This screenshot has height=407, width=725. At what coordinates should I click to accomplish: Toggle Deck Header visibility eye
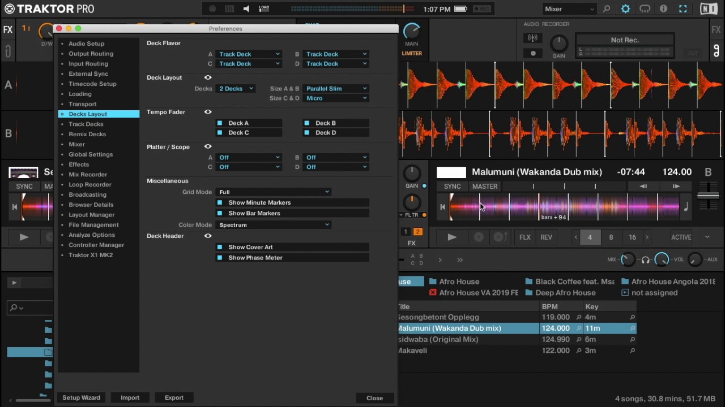tap(208, 236)
